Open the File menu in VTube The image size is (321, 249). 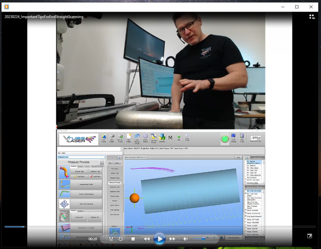pos(59,153)
